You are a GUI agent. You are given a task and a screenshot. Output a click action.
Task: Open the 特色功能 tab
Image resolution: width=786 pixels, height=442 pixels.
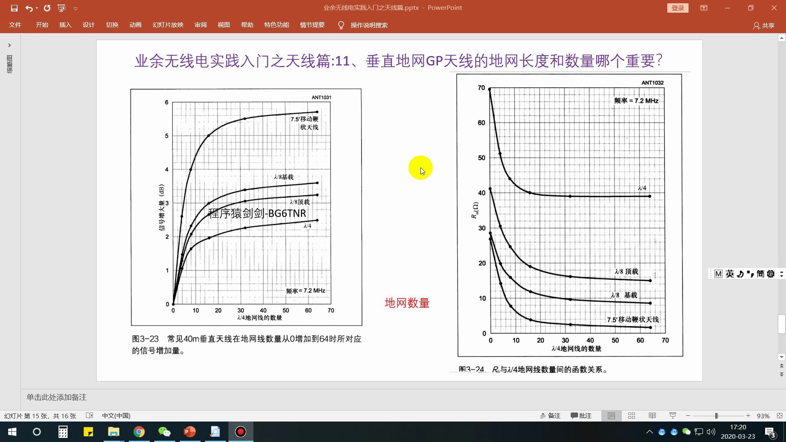(x=276, y=25)
